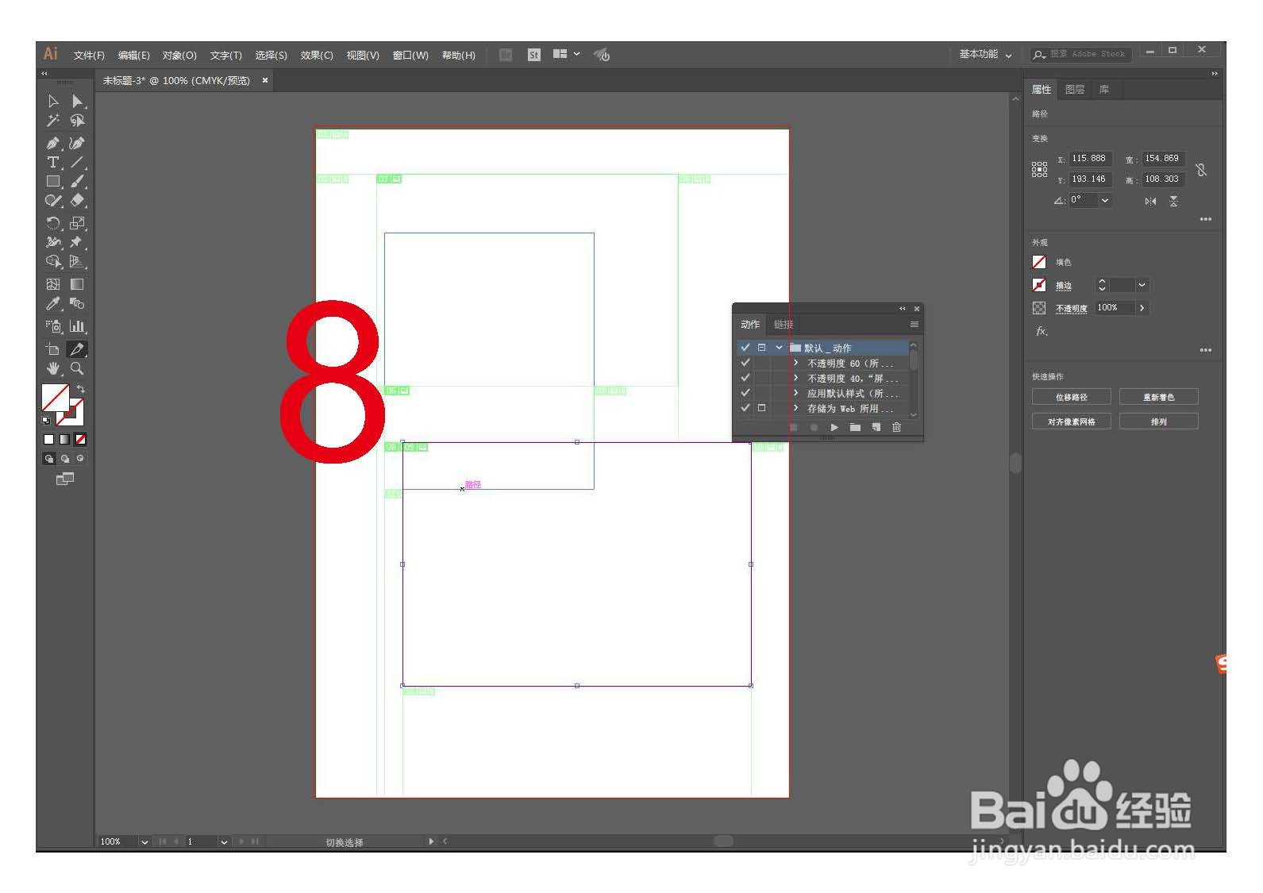This screenshot has width=1263, height=893.
Task: Collapse the 默认_动作 action set
Action: [780, 348]
